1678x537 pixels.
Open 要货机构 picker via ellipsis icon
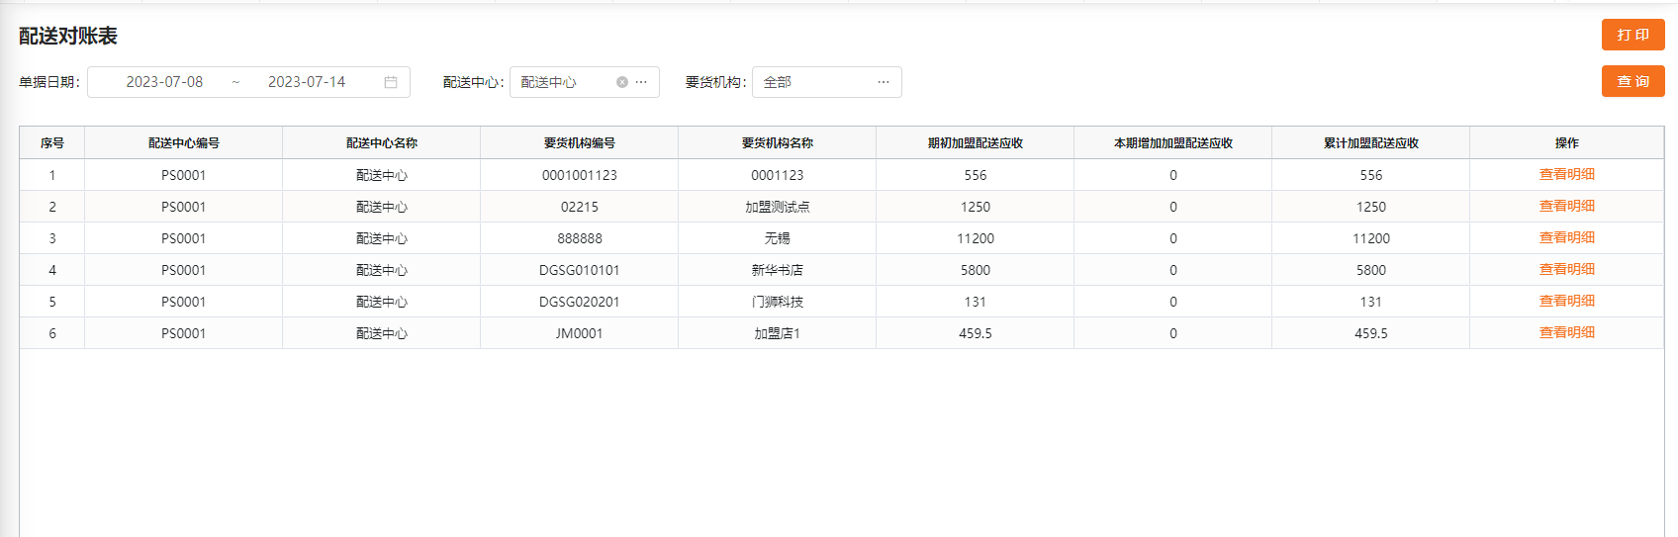coord(884,82)
